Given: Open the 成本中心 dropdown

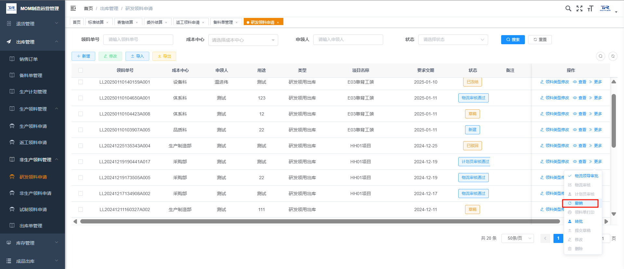Looking at the screenshot, I should [243, 40].
